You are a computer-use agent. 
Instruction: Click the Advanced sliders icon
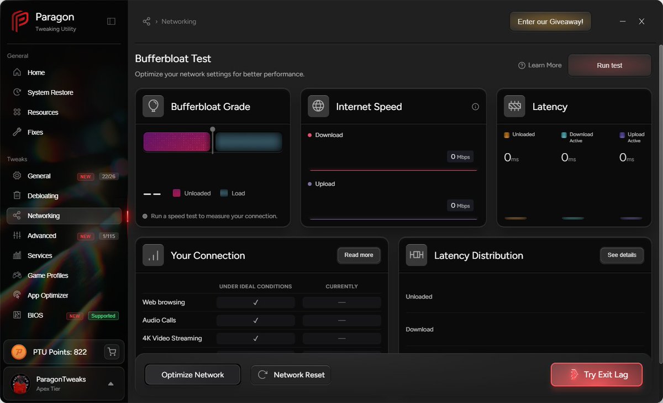(x=17, y=235)
